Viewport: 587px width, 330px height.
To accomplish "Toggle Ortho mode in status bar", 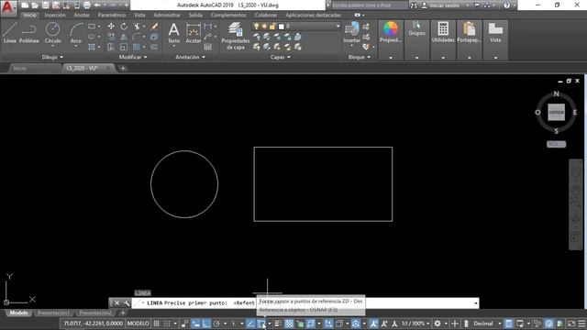I will 206,324.
